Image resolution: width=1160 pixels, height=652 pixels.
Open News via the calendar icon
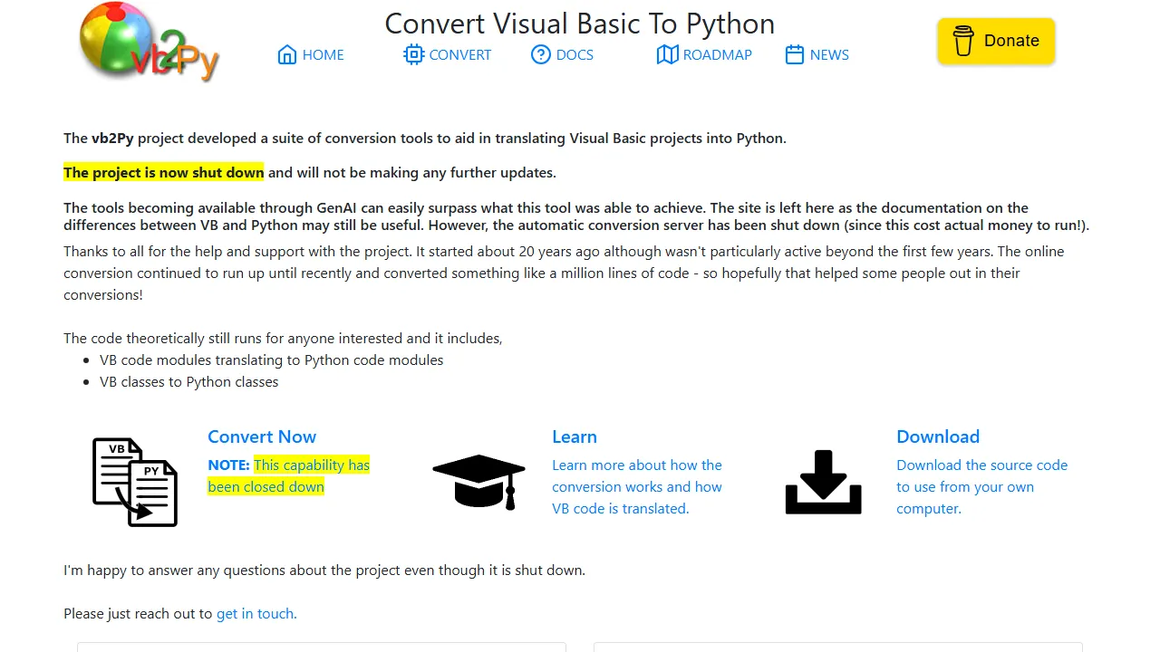coord(793,54)
